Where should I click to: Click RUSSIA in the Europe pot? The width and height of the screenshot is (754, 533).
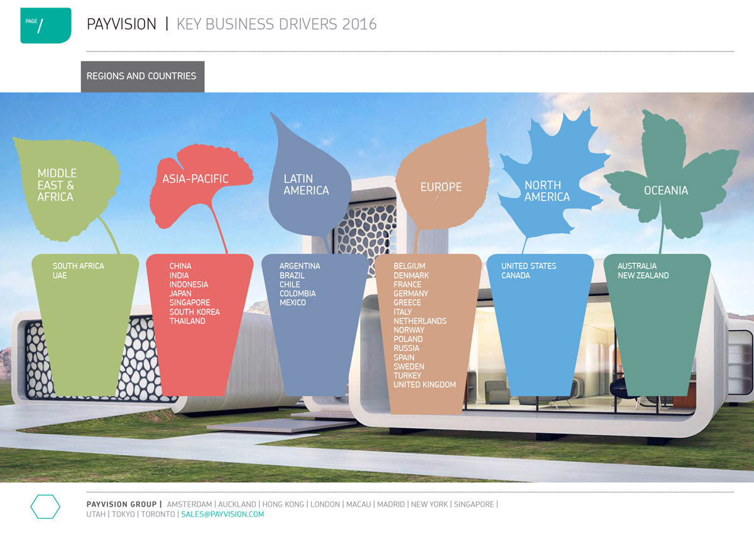407,348
